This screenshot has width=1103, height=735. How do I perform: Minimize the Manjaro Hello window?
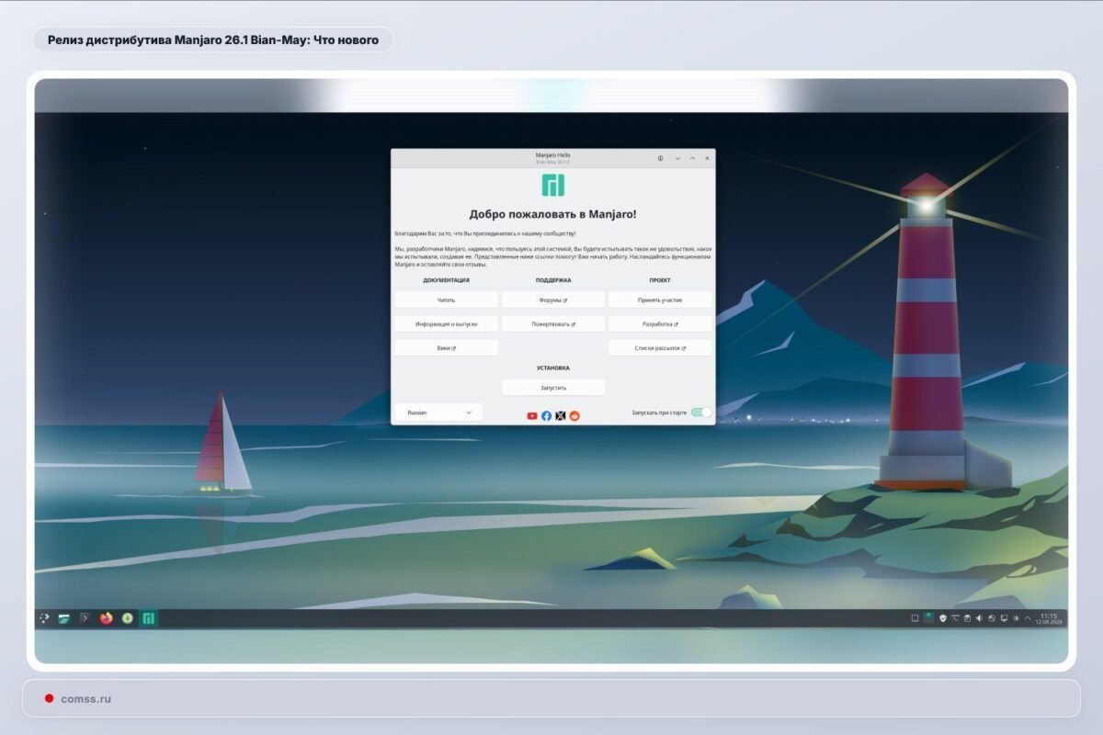pyautogui.click(x=677, y=158)
